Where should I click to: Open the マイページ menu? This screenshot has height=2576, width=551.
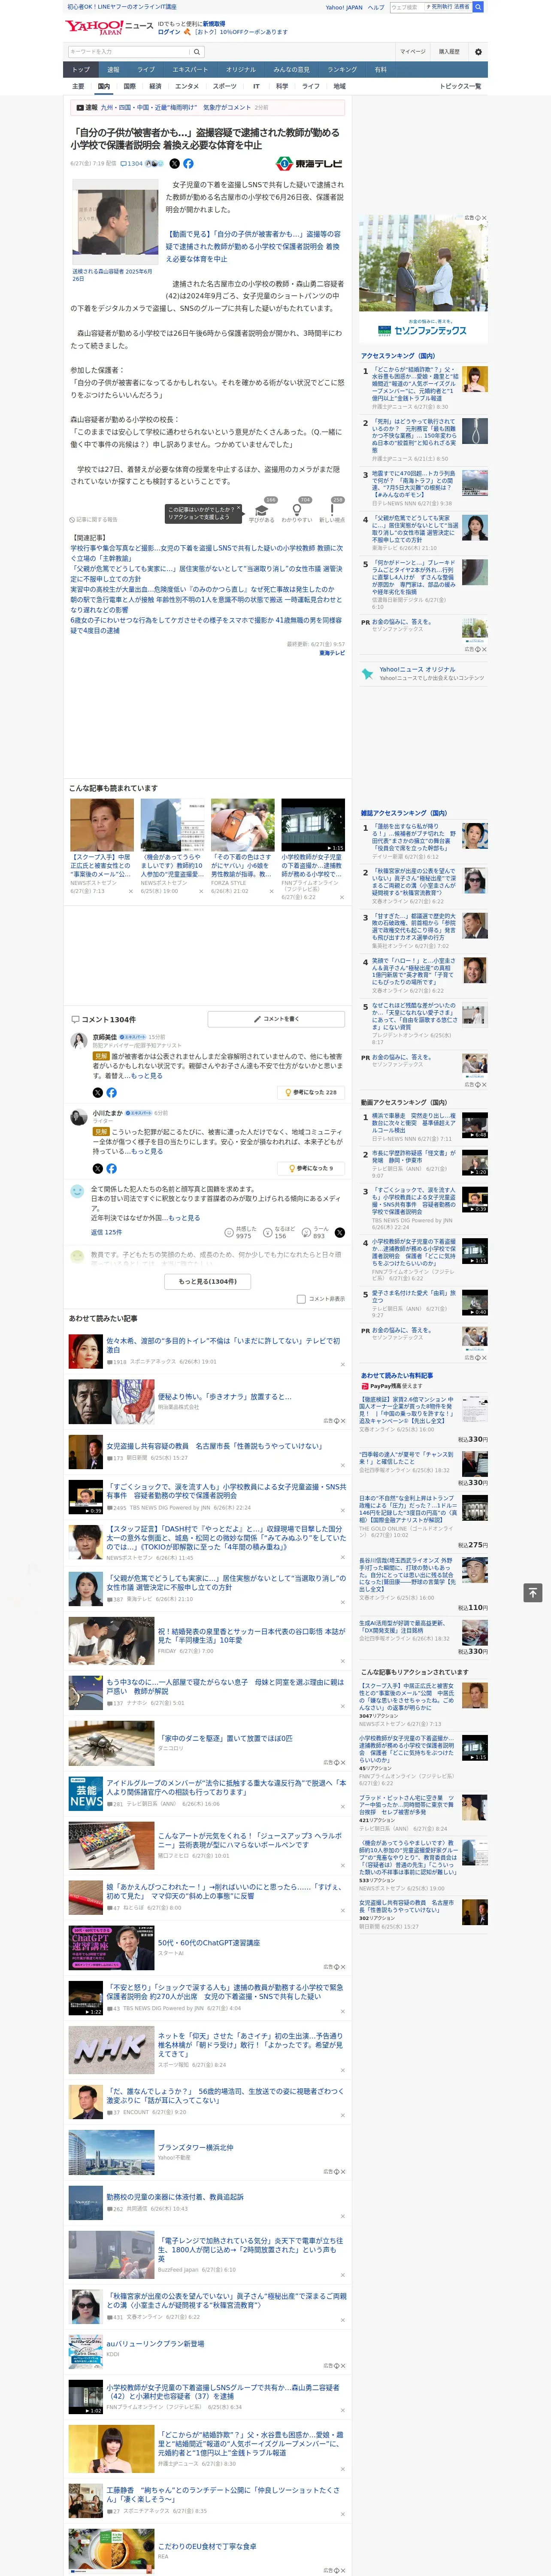pos(412,52)
